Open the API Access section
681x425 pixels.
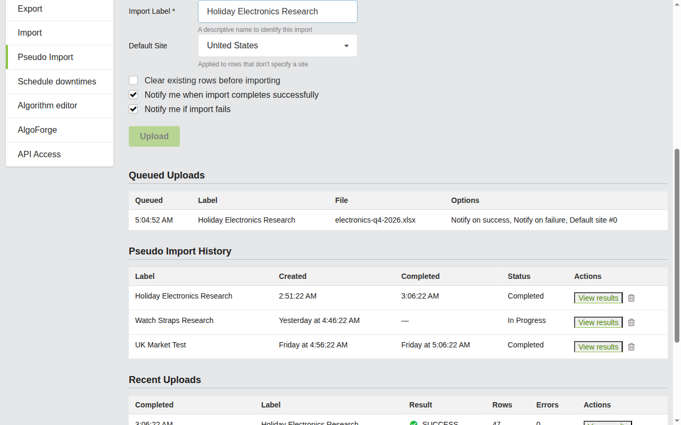(39, 154)
